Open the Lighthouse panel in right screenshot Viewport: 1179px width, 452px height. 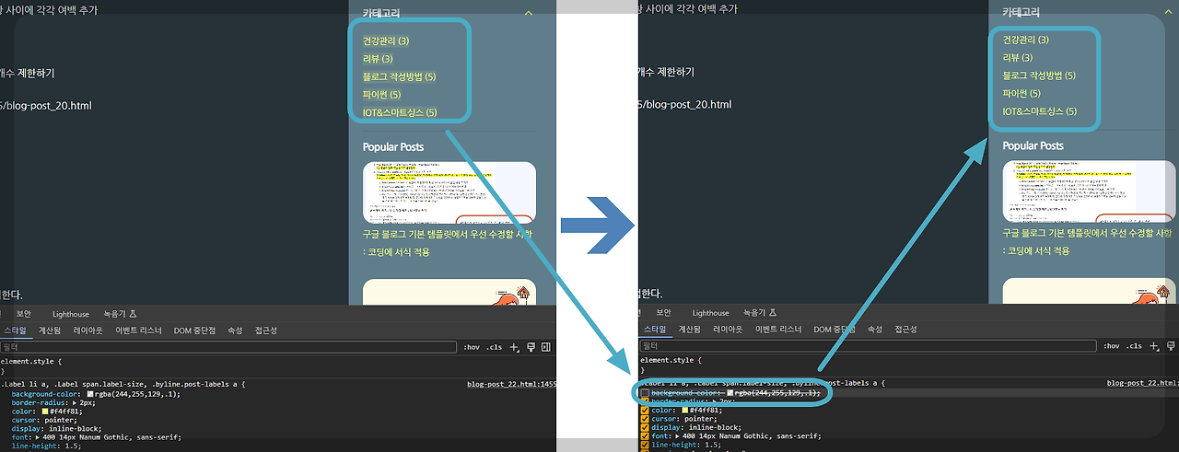click(711, 314)
